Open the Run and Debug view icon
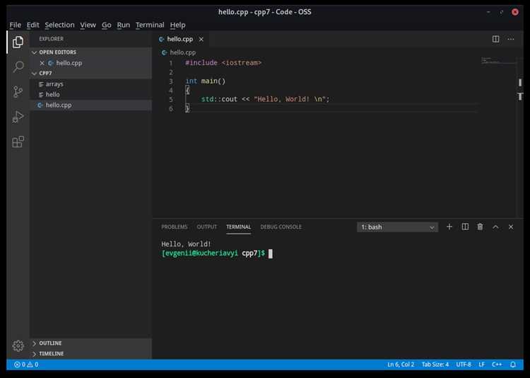530x378 pixels. pos(18,117)
